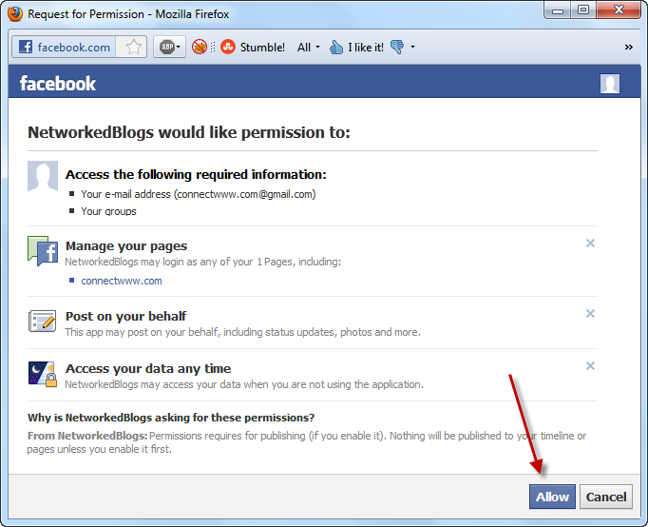Screen dimensions: 648x527
Task: Show more toolbar items via chevron
Action: tap(629, 48)
